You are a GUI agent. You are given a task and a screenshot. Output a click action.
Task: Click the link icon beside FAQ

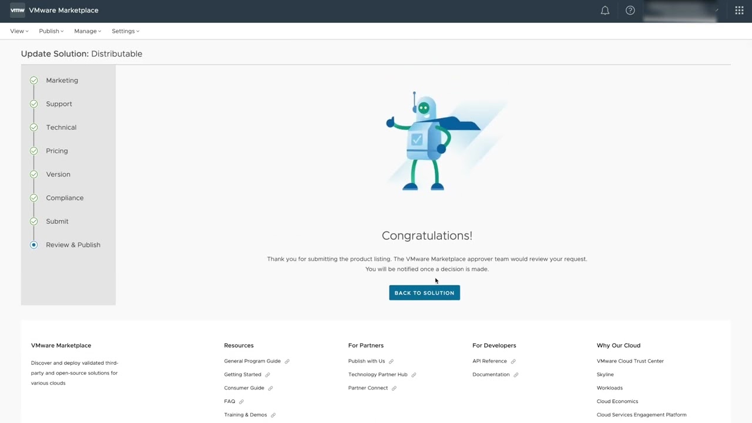point(241,402)
